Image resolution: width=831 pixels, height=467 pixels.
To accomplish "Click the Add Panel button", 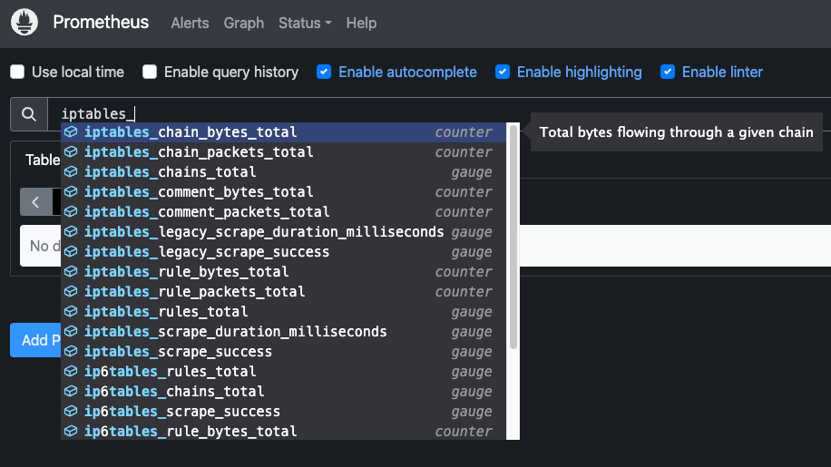I will (x=35, y=340).
